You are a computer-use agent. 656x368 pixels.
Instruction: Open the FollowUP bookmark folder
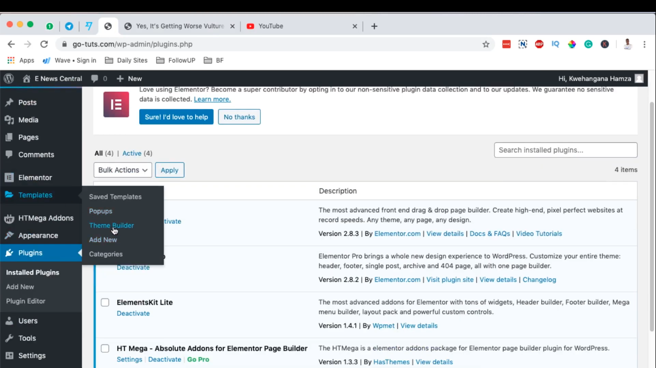pyautogui.click(x=176, y=60)
